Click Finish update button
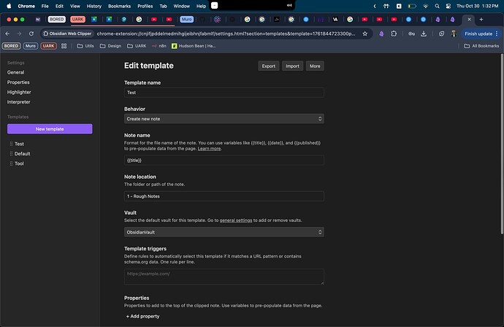Screen dimensions: 504x327 [x=478, y=34]
